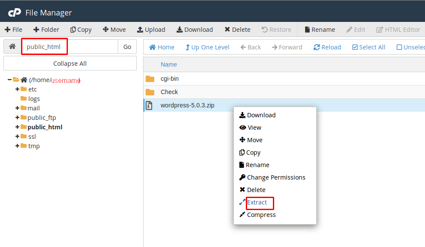Click Unselect All checkbox link

(x=411, y=47)
